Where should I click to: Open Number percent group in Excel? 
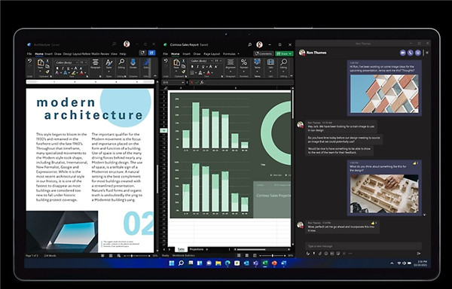[x=244, y=64]
